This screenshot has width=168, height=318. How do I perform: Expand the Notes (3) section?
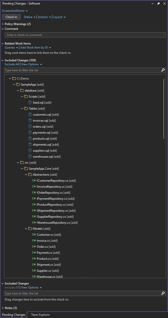point(3,308)
